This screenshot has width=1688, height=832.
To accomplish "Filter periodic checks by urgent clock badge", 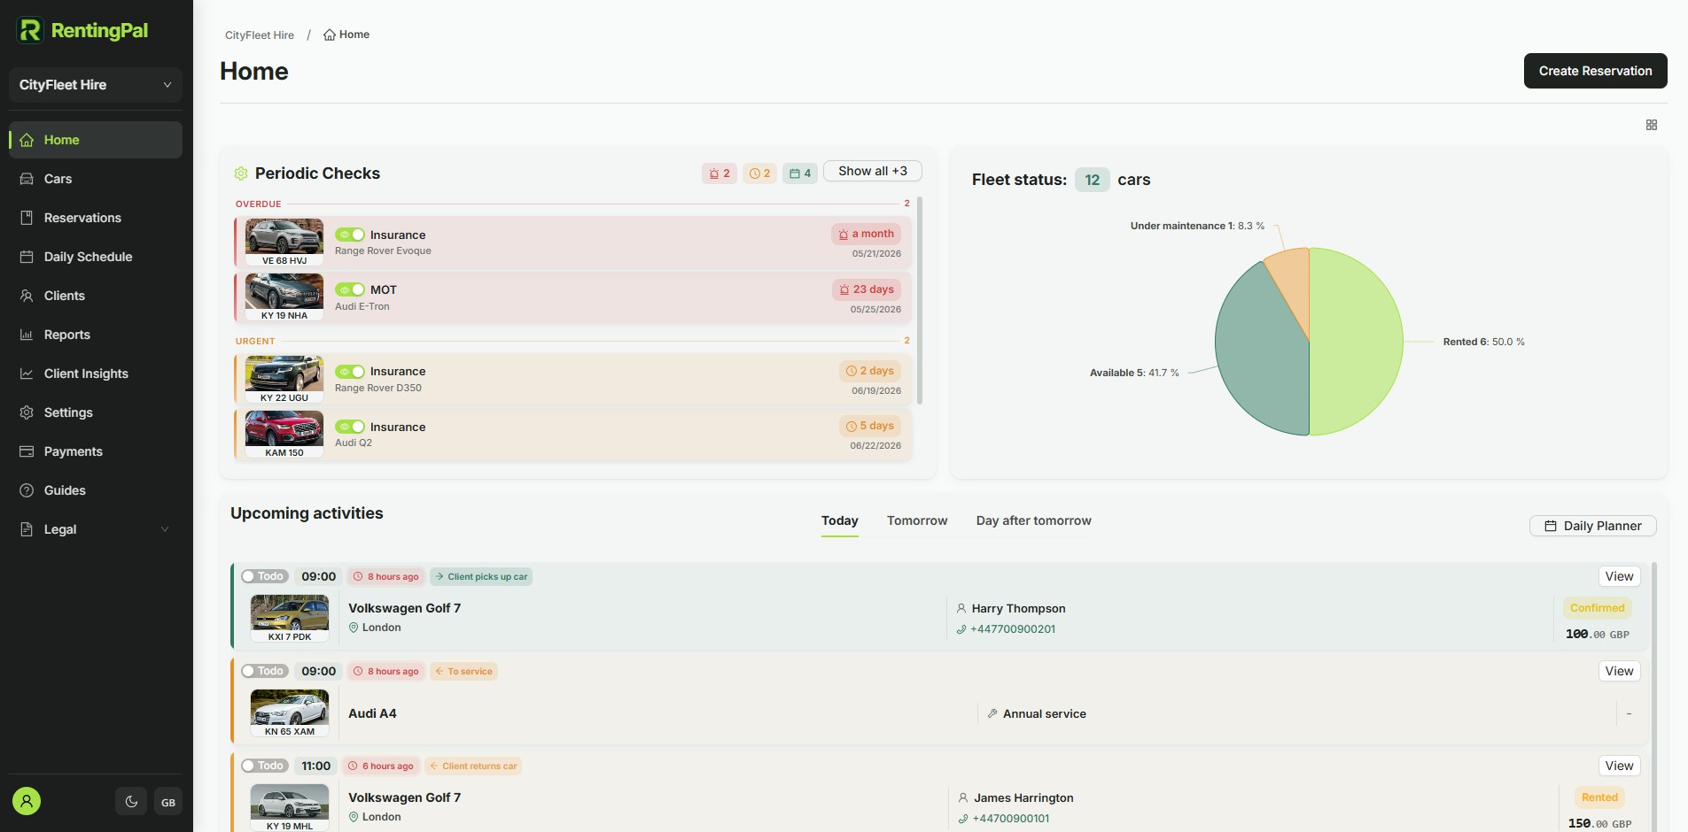I will (759, 173).
